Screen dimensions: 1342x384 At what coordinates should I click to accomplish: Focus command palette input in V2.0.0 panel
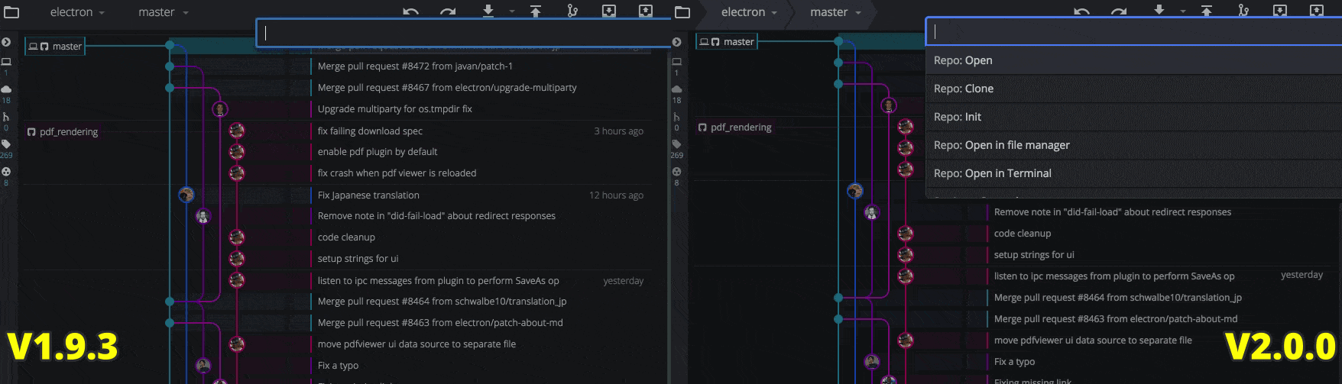[x=1134, y=31]
